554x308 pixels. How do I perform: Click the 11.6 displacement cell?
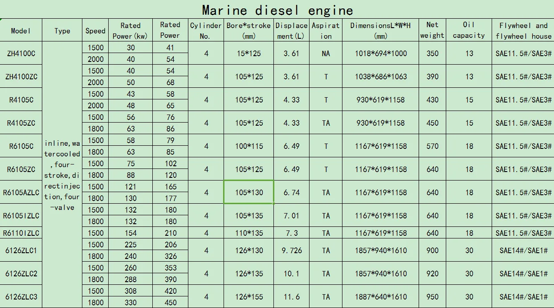pos(291,297)
